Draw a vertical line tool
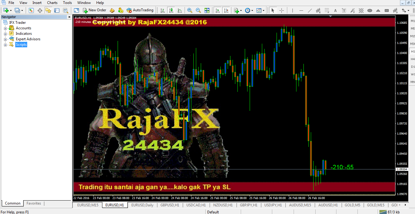The image size is (415, 214). pyautogui.click(x=293, y=10)
